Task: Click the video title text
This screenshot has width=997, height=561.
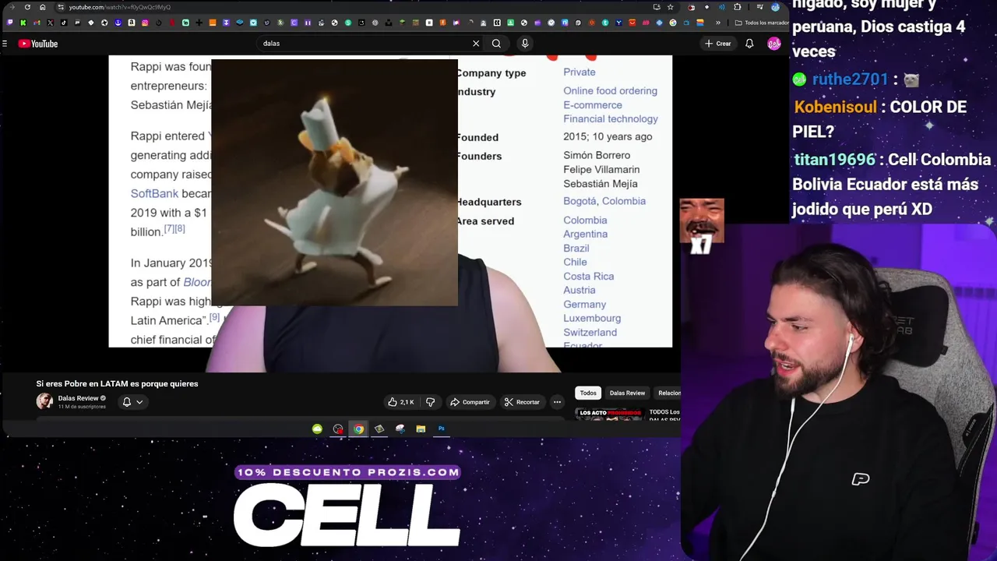Action: (117, 383)
